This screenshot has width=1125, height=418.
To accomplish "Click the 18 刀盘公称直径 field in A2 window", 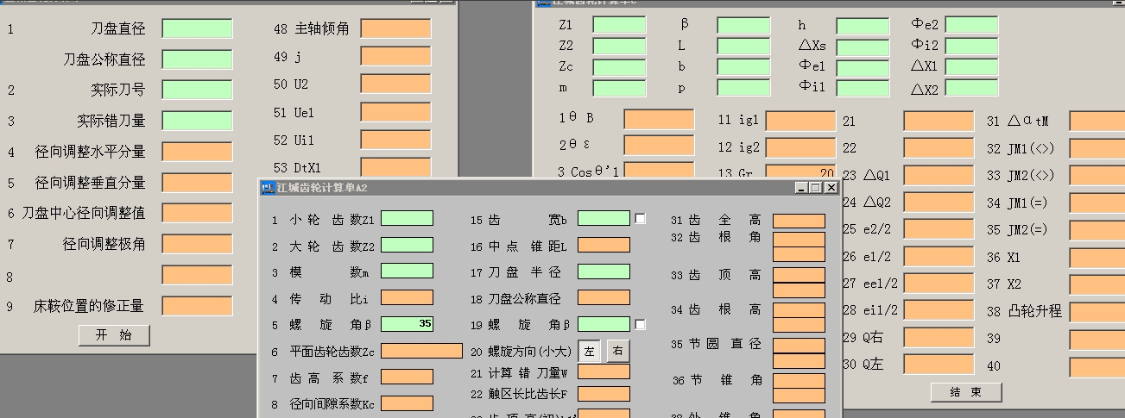I will pyautogui.click(x=604, y=298).
